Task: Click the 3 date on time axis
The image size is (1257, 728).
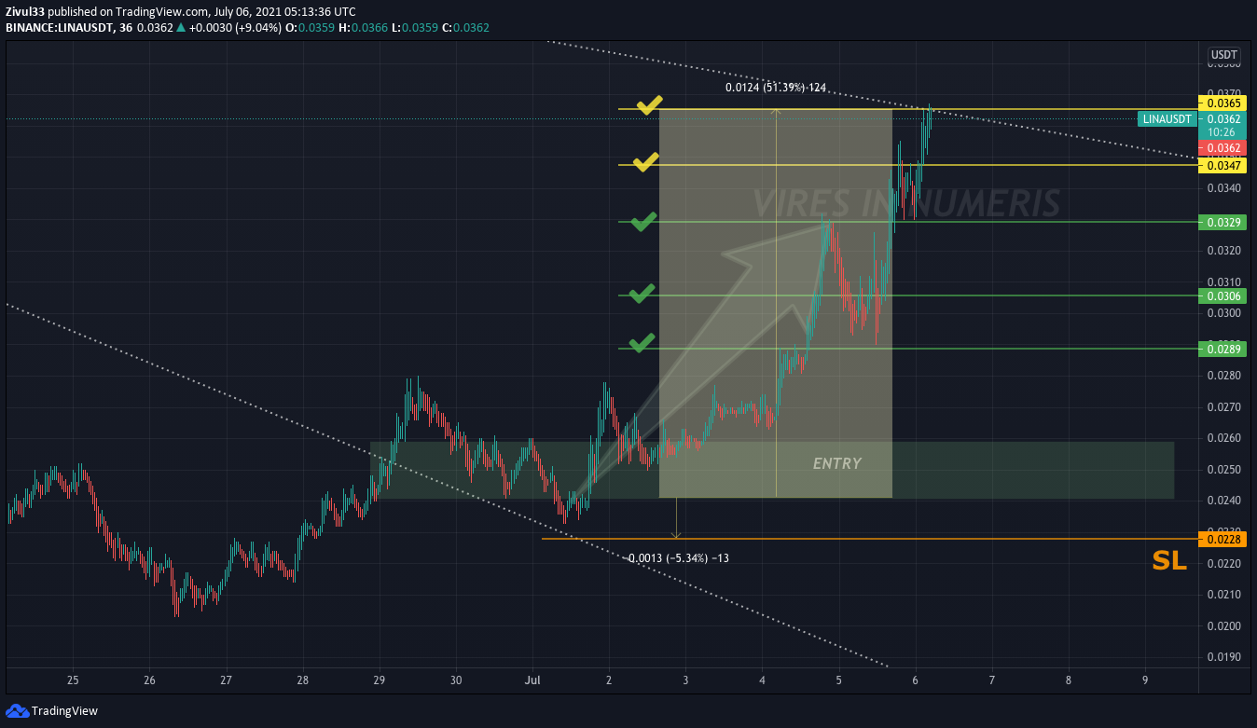Action: tap(685, 680)
